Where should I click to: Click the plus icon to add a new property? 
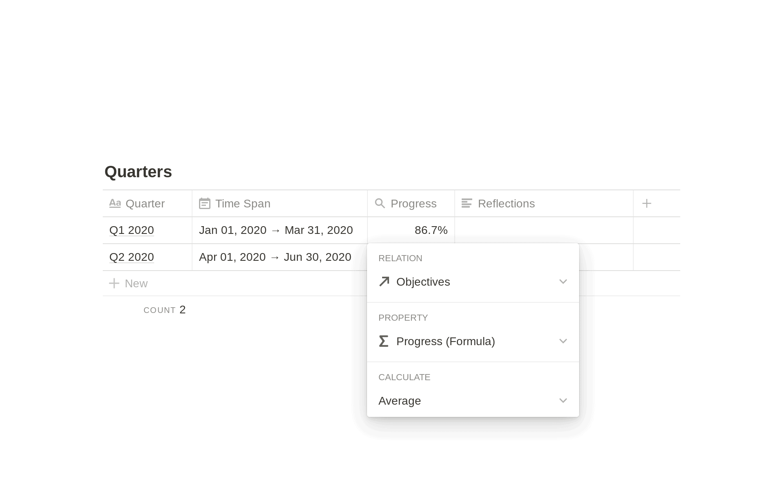647,203
